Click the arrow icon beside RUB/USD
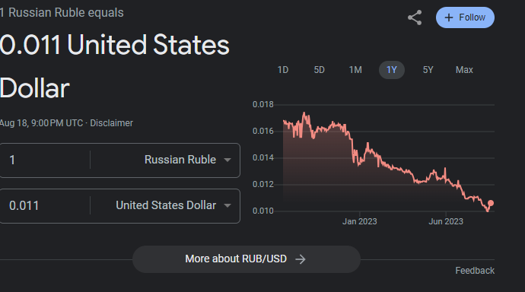 coord(301,259)
